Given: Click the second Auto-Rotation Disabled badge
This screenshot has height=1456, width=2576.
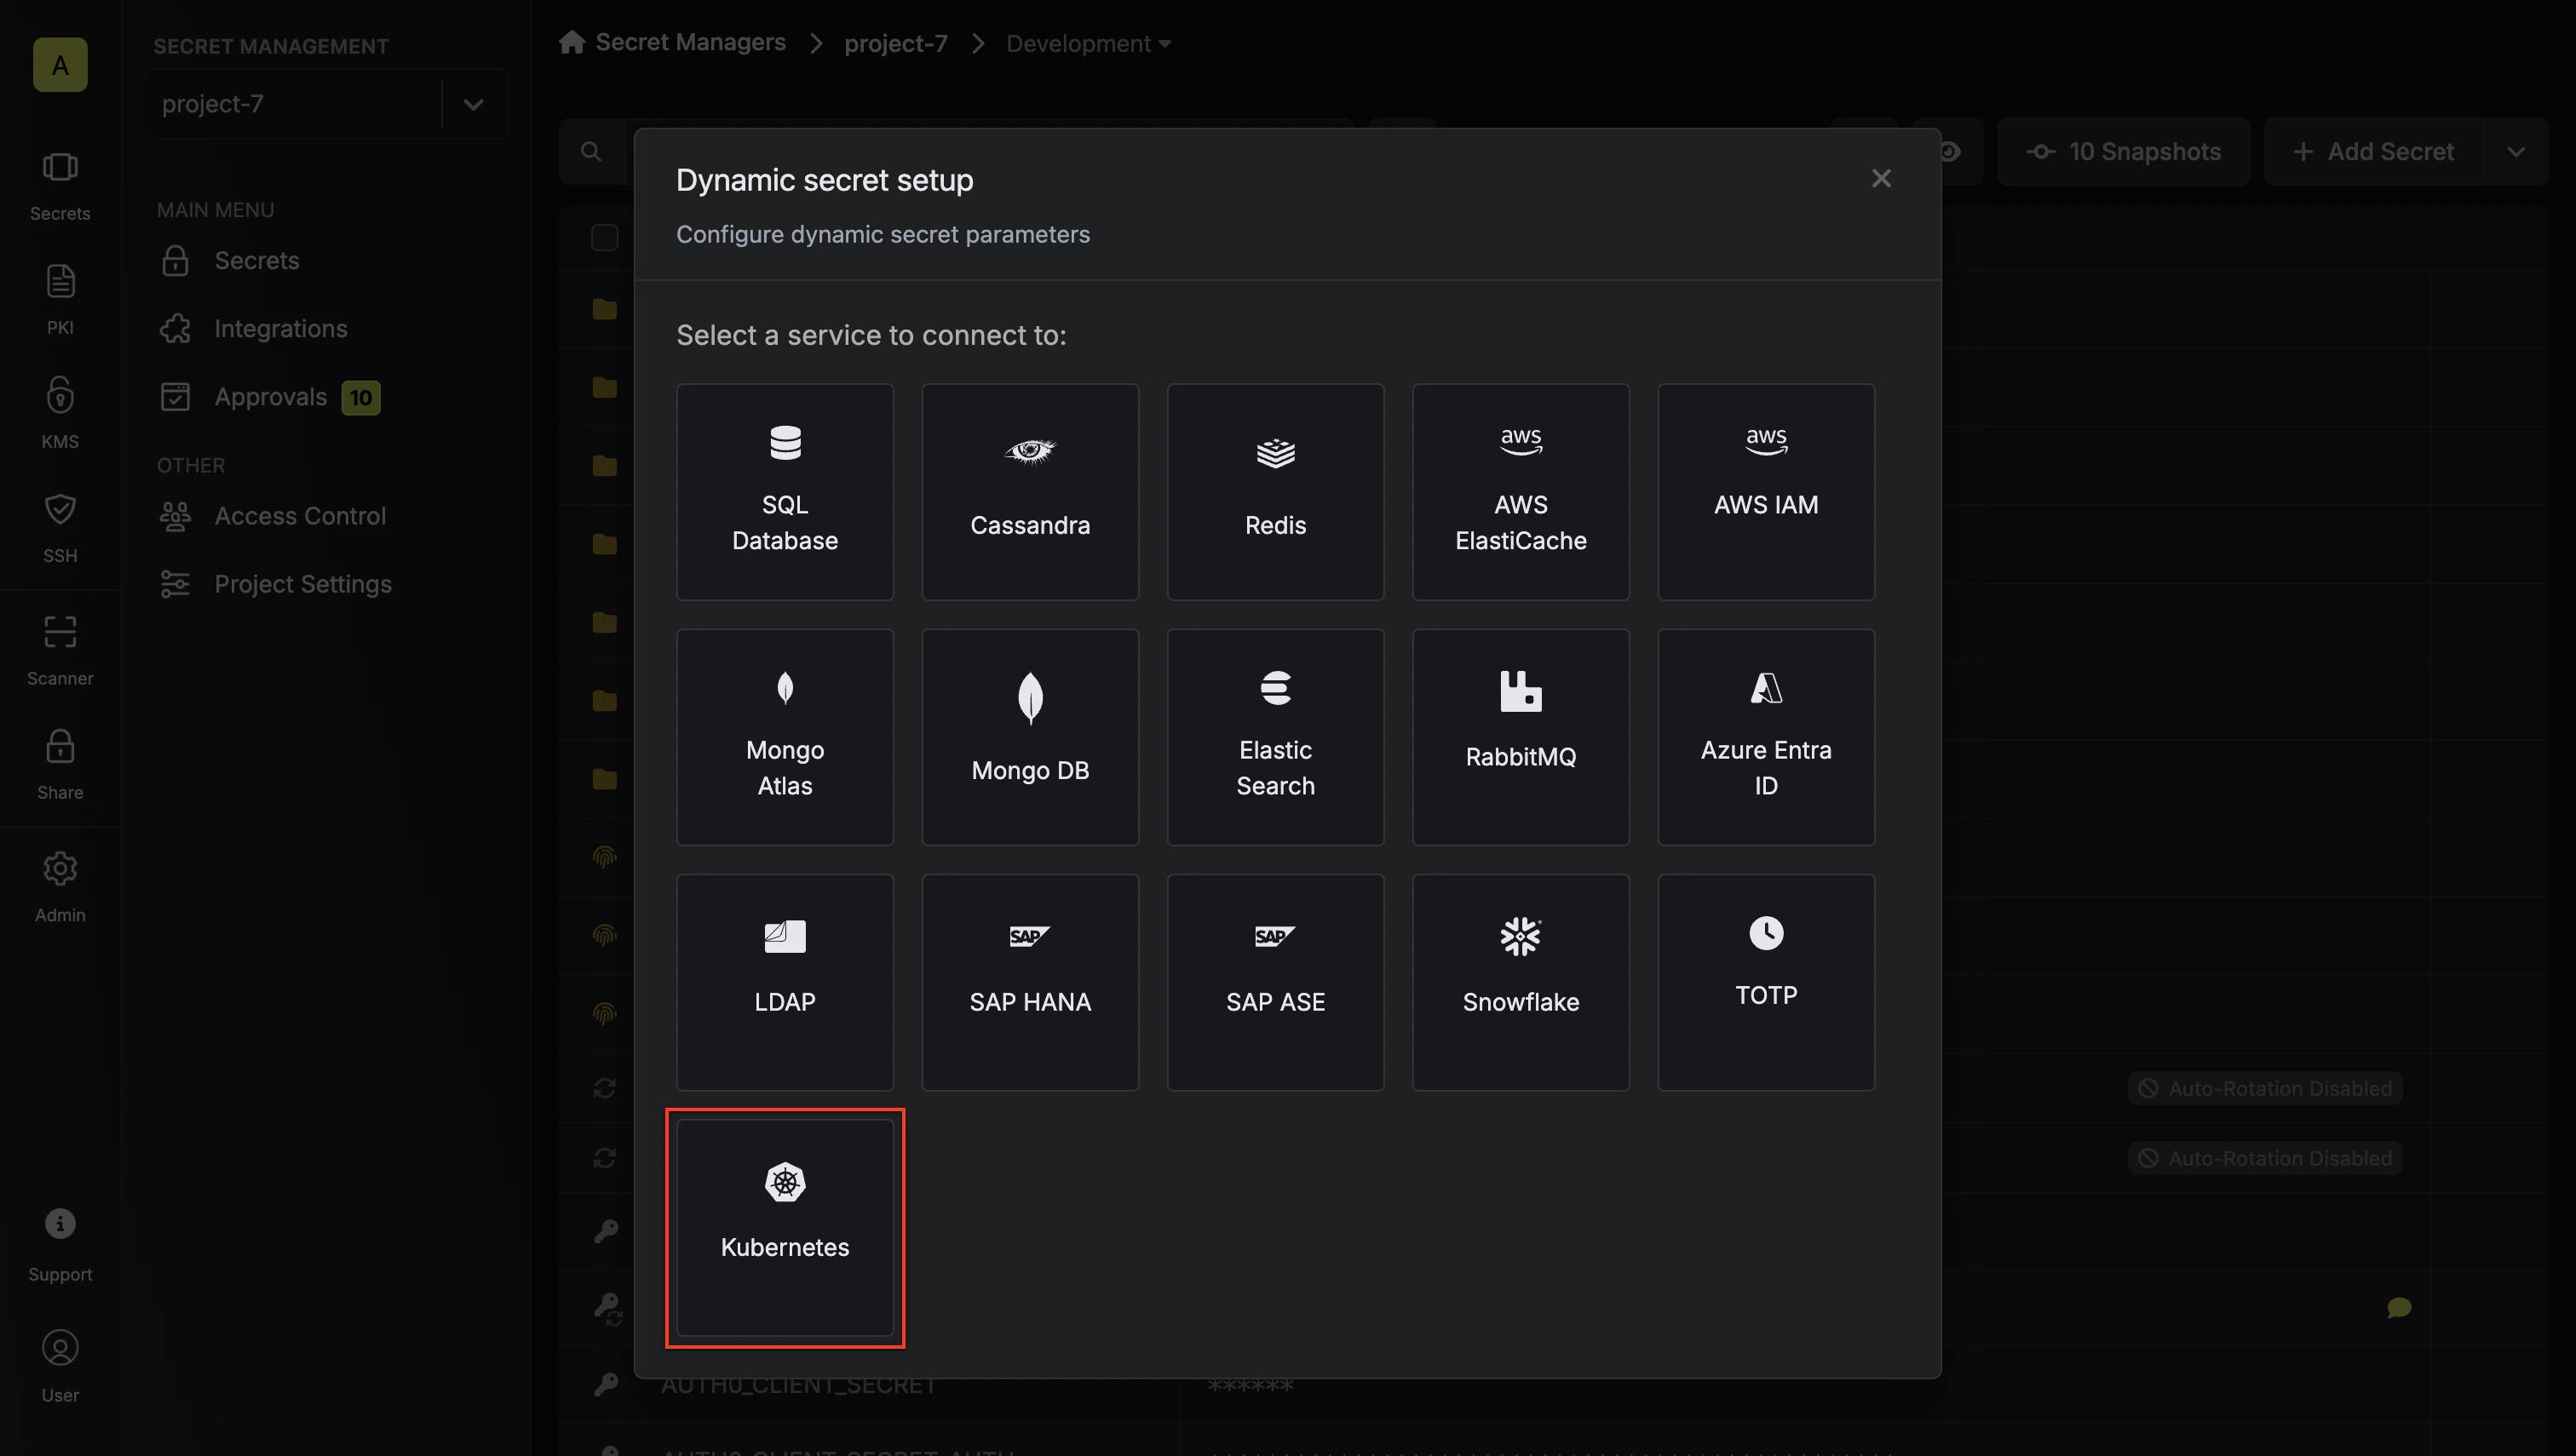Looking at the screenshot, I should point(2265,1158).
